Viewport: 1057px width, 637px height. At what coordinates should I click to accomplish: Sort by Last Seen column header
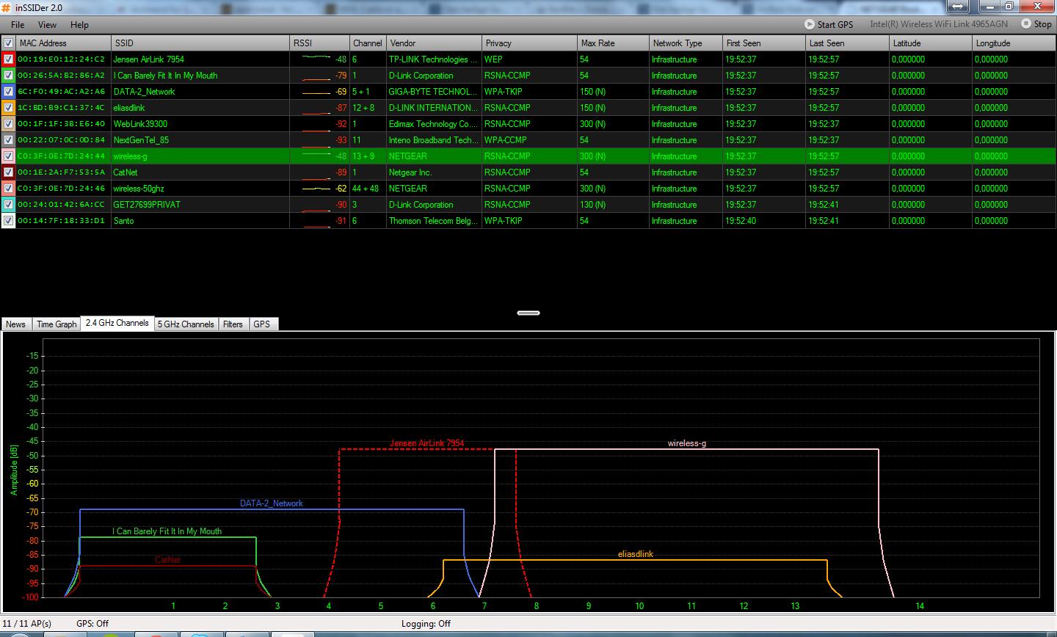click(x=848, y=43)
